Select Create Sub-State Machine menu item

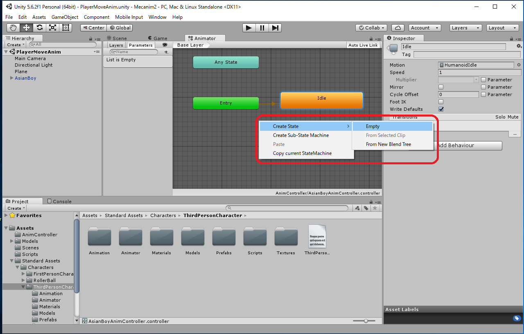[300, 135]
